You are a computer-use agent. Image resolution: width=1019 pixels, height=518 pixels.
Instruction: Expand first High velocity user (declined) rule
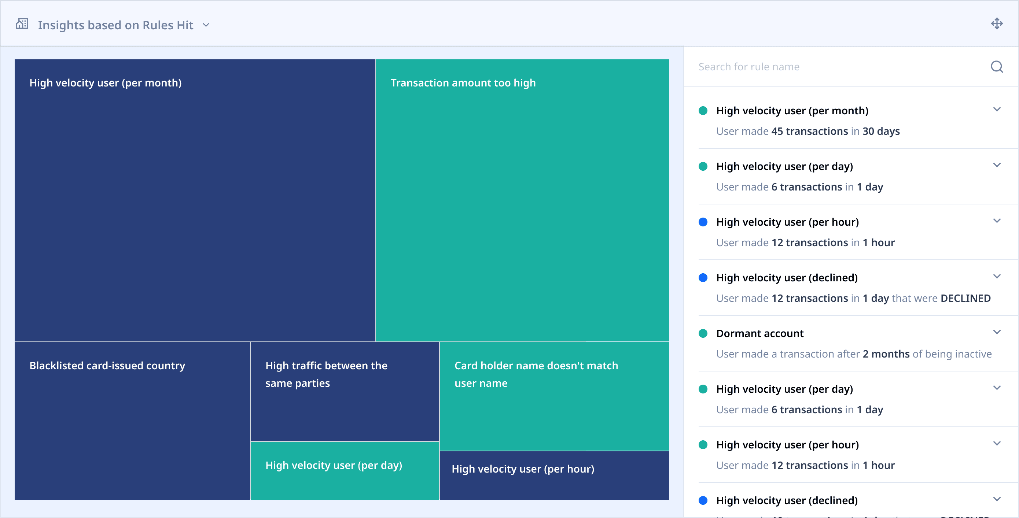point(996,276)
